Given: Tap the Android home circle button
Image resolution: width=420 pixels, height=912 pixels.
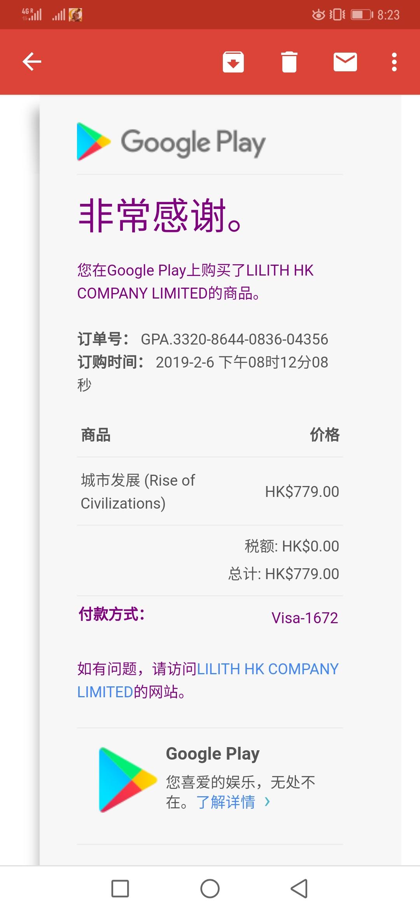Looking at the screenshot, I should [210, 889].
